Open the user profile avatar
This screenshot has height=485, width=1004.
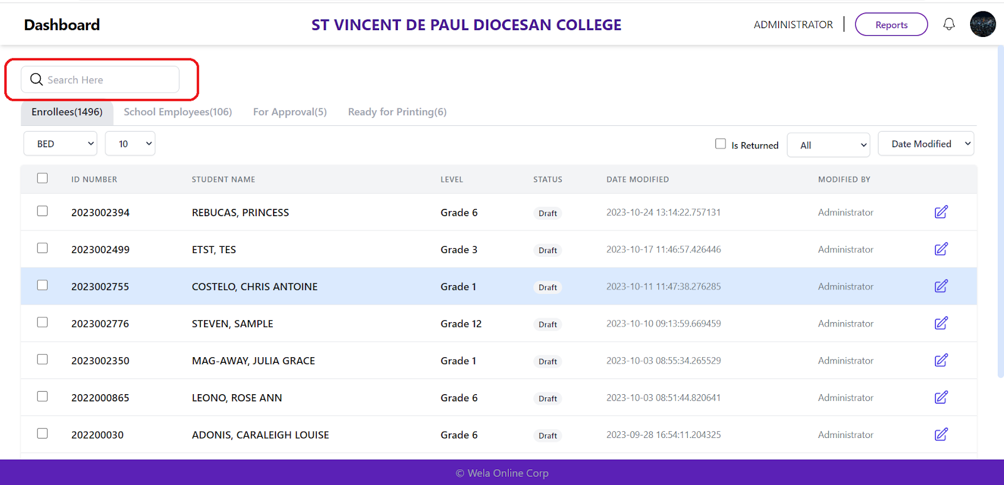tap(983, 24)
